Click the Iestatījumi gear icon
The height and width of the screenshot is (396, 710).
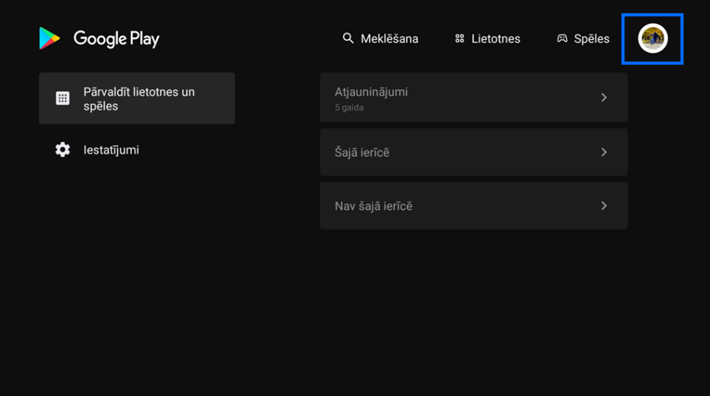[63, 150]
